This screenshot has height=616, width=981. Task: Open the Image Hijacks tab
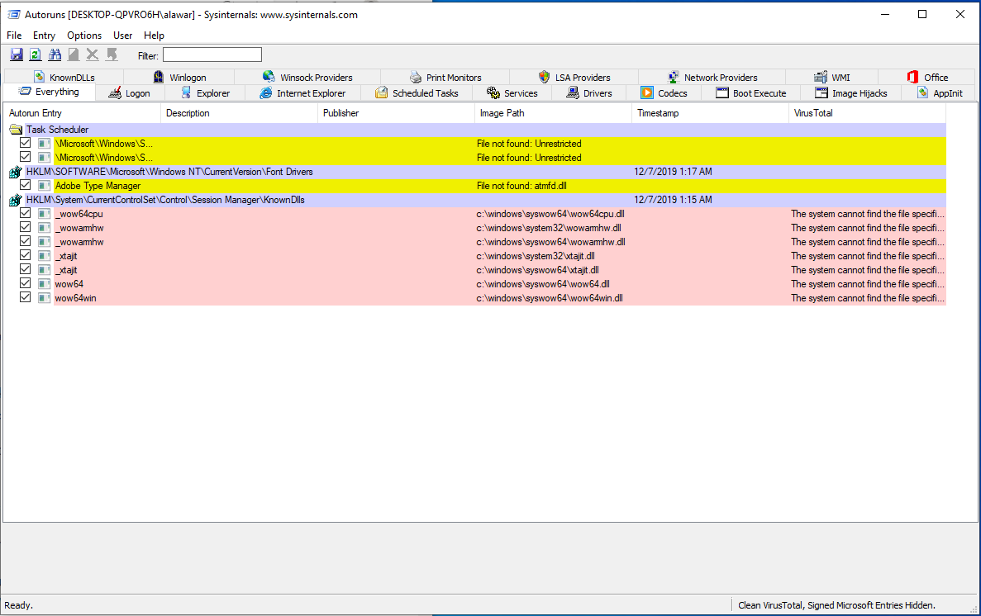tap(851, 93)
